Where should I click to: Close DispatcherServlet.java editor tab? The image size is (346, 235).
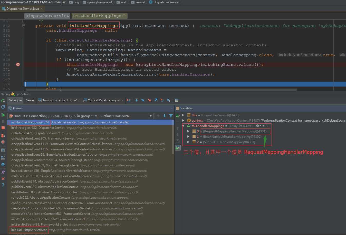pyautogui.click(x=42, y=8)
